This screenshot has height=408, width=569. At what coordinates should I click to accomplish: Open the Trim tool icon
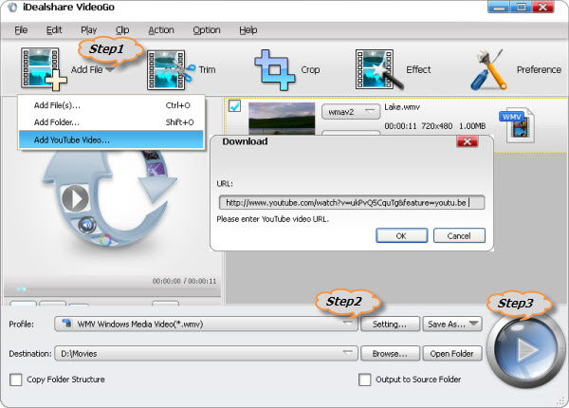170,69
